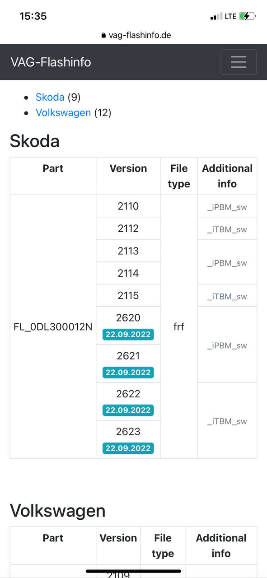Image resolution: width=267 pixels, height=578 pixels.
Task: Select version 2115 cell
Action: (x=128, y=295)
